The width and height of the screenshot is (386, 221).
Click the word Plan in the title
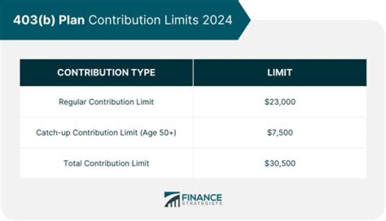(x=71, y=20)
